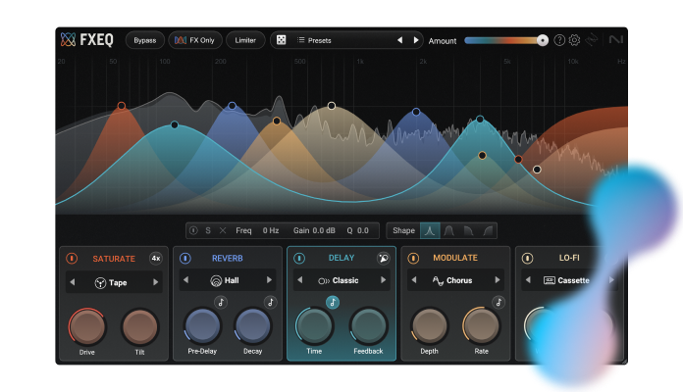Click the Amount slider handle
This screenshot has width=683, height=392.
(543, 40)
